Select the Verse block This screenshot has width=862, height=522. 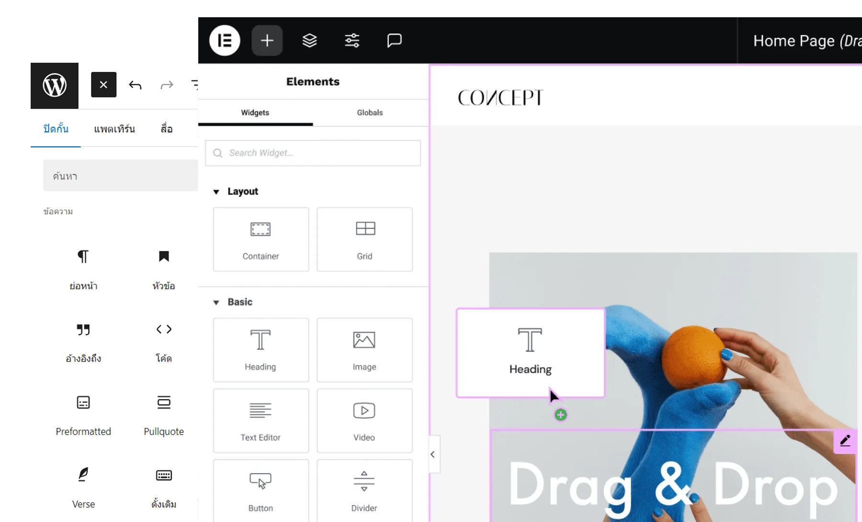(83, 485)
